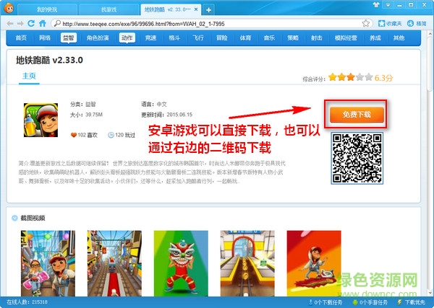Click the heart icon next to 102 喜欢

pos(74,135)
